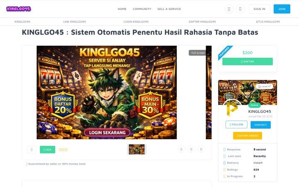Click the seller card cover image
The image size is (299, 187).
(x=248, y=92)
